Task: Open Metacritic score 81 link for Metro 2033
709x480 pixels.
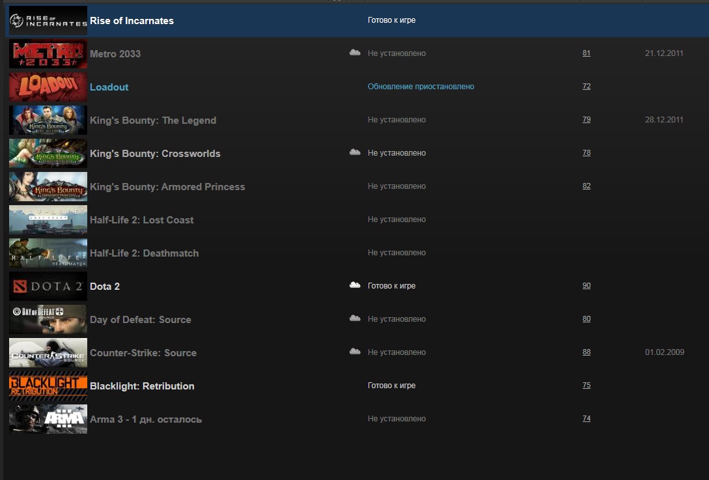Action: (587, 53)
